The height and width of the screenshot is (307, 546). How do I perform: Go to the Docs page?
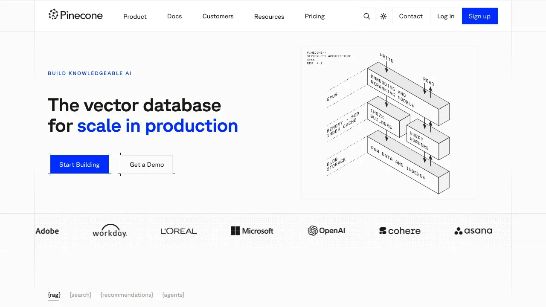pyautogui.click(x=174, y=16)
